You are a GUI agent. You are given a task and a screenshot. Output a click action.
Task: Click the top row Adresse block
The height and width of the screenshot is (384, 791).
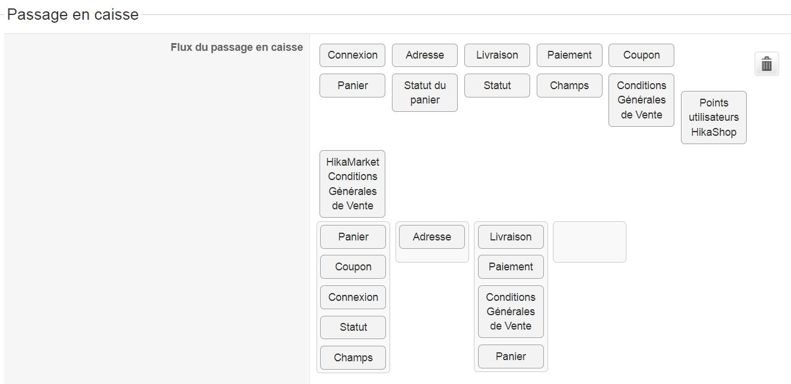[425, 55]
